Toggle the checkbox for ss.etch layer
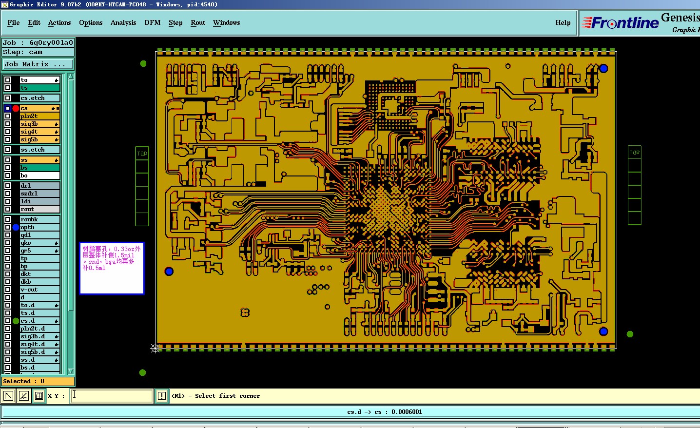The width and height of the screenshot is (700, 428). [8, 150]
